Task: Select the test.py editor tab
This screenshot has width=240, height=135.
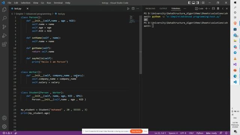Action: (x=18, y=9)
